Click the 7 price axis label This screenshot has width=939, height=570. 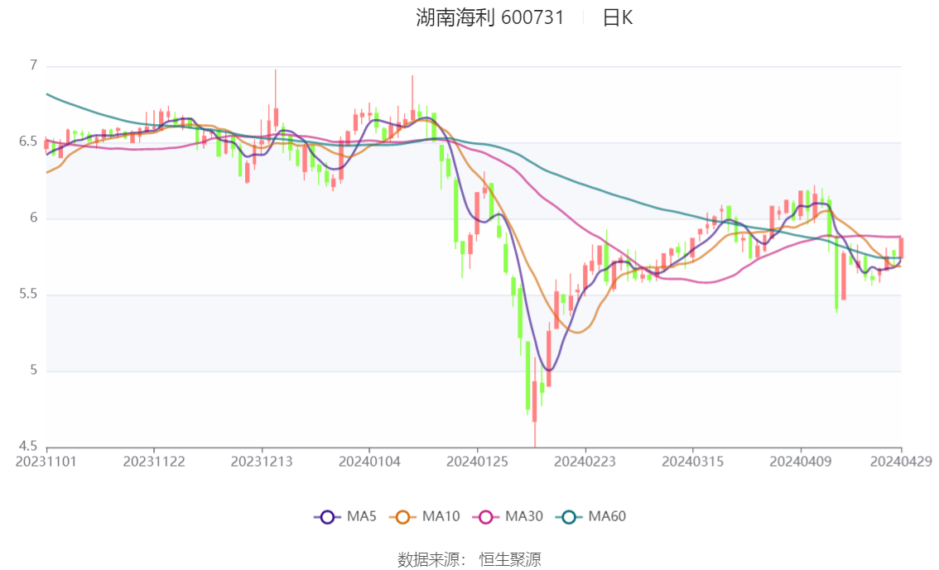coord(33,66)
